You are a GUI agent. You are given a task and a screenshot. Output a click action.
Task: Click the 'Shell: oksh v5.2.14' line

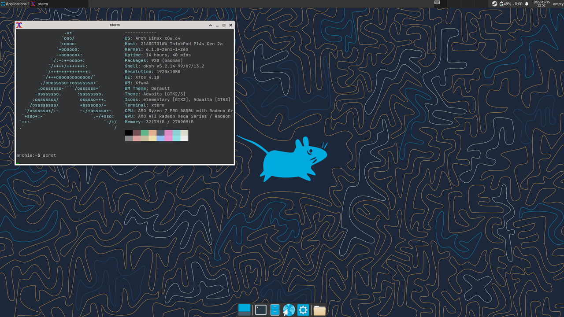[164, 66]
